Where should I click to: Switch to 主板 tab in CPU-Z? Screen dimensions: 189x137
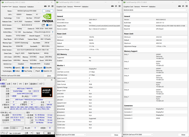click(9, 84)
